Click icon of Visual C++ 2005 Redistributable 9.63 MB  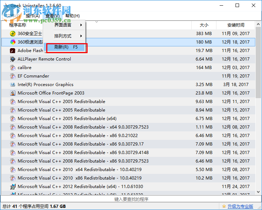(13, 102)
